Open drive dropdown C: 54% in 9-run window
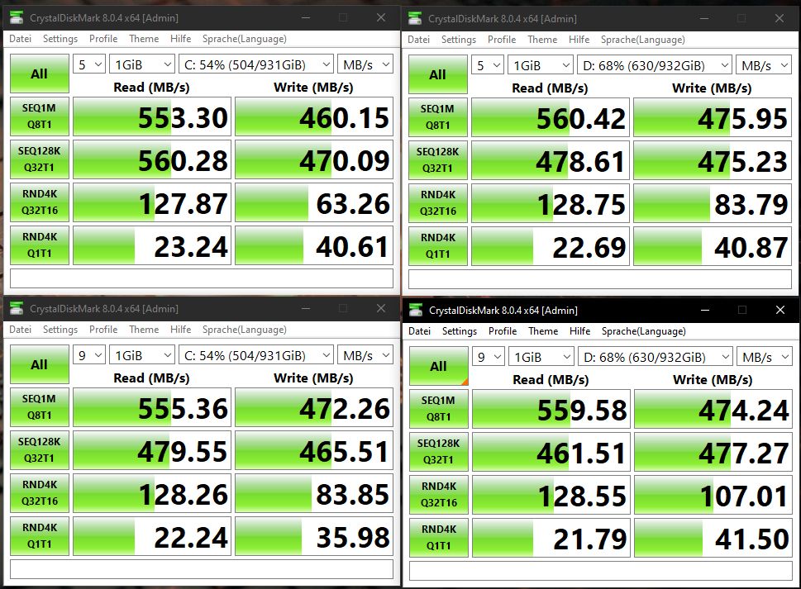 click(256, 355)
